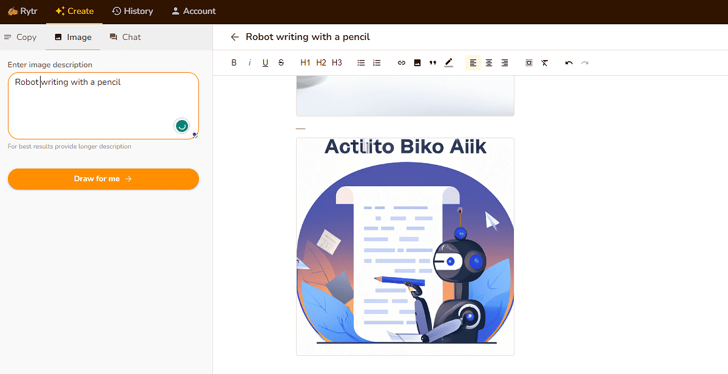Open the bulleted list tool
This screenshot has height=374, width=728.
click(x=361, y=62)
